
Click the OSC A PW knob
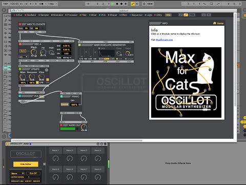tap(43, 52)
